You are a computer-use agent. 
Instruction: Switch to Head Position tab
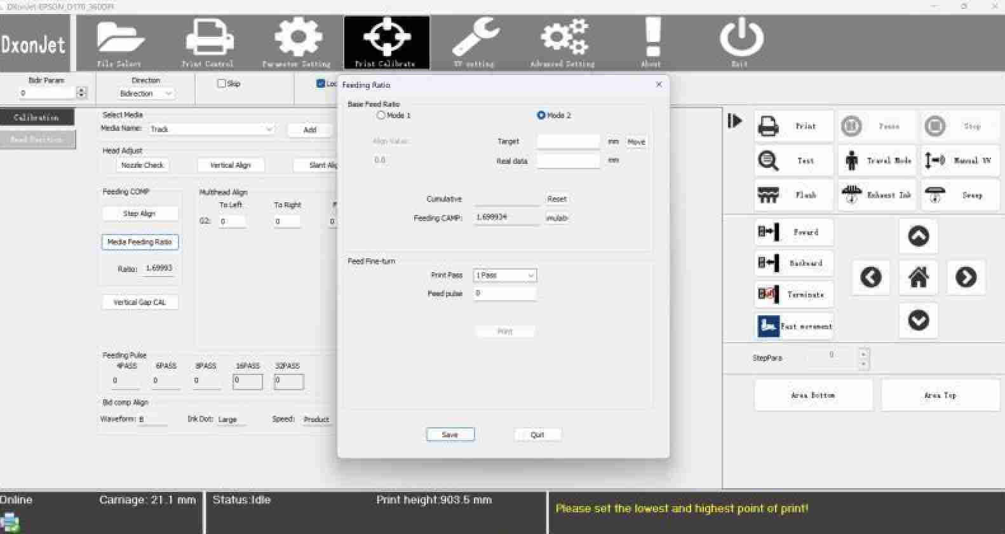click(37, 139)
